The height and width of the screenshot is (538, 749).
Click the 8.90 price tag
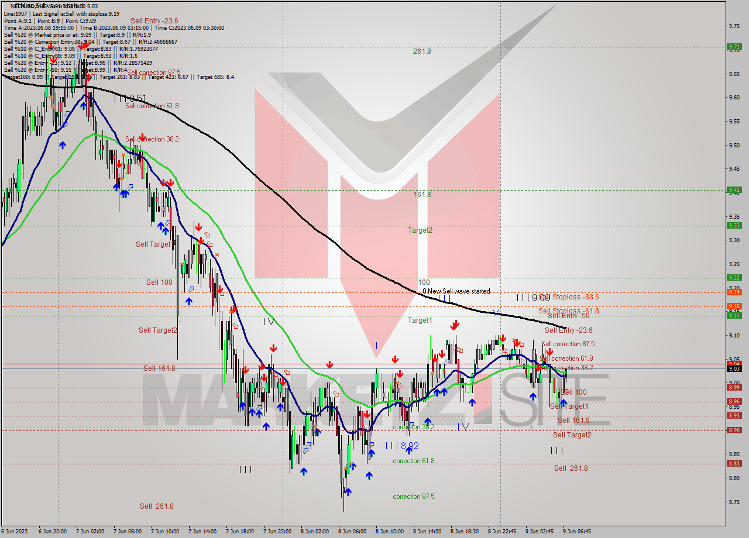734,430
